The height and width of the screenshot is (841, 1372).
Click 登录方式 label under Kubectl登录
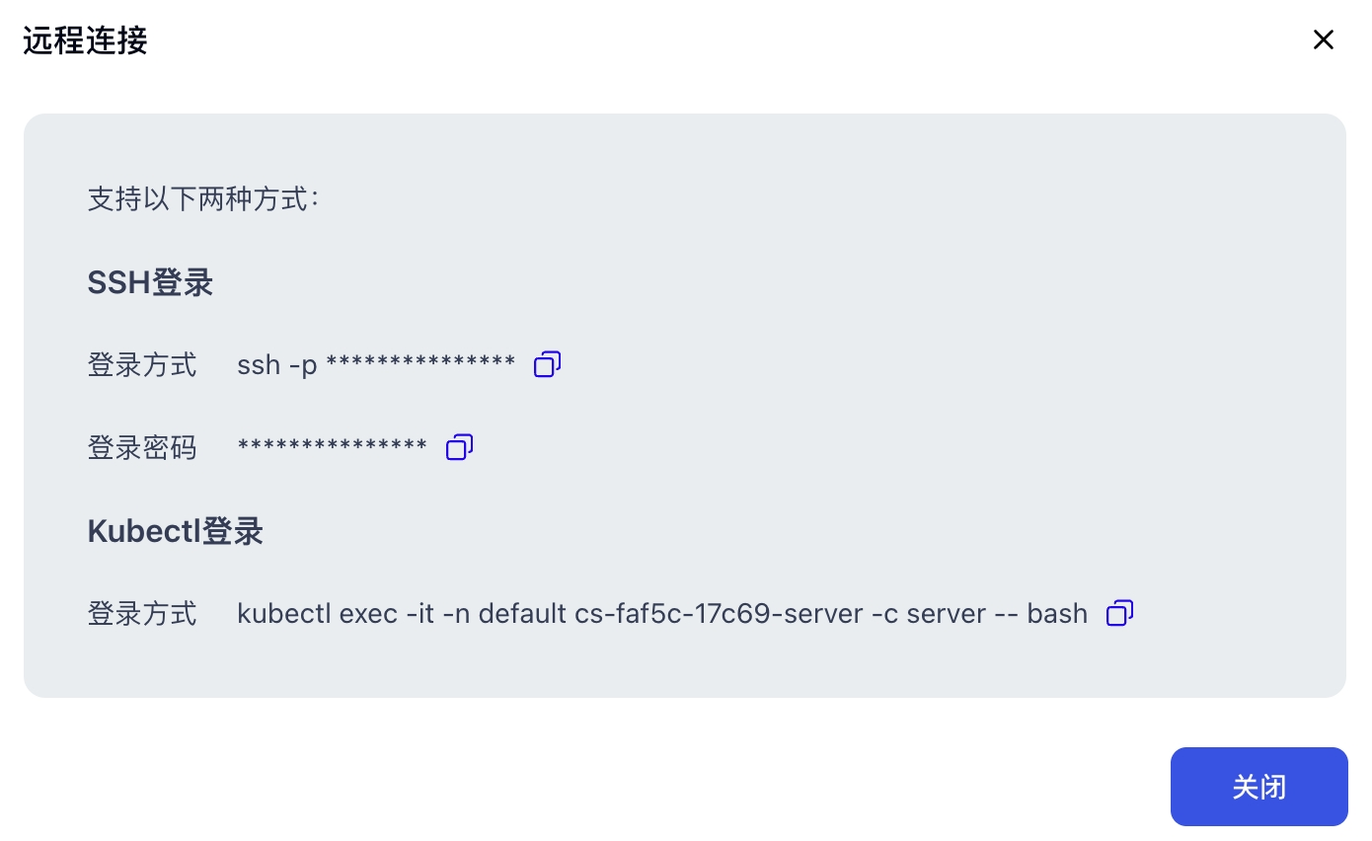142,614
